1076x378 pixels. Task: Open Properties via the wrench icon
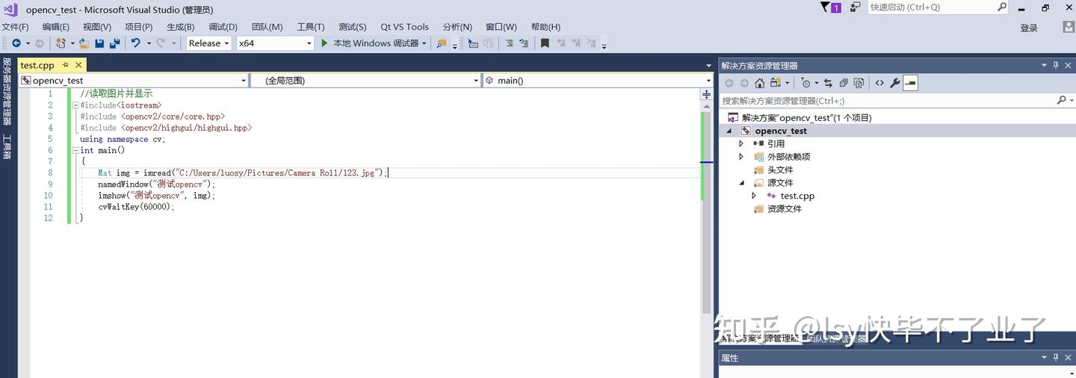[x=894, y=83]
